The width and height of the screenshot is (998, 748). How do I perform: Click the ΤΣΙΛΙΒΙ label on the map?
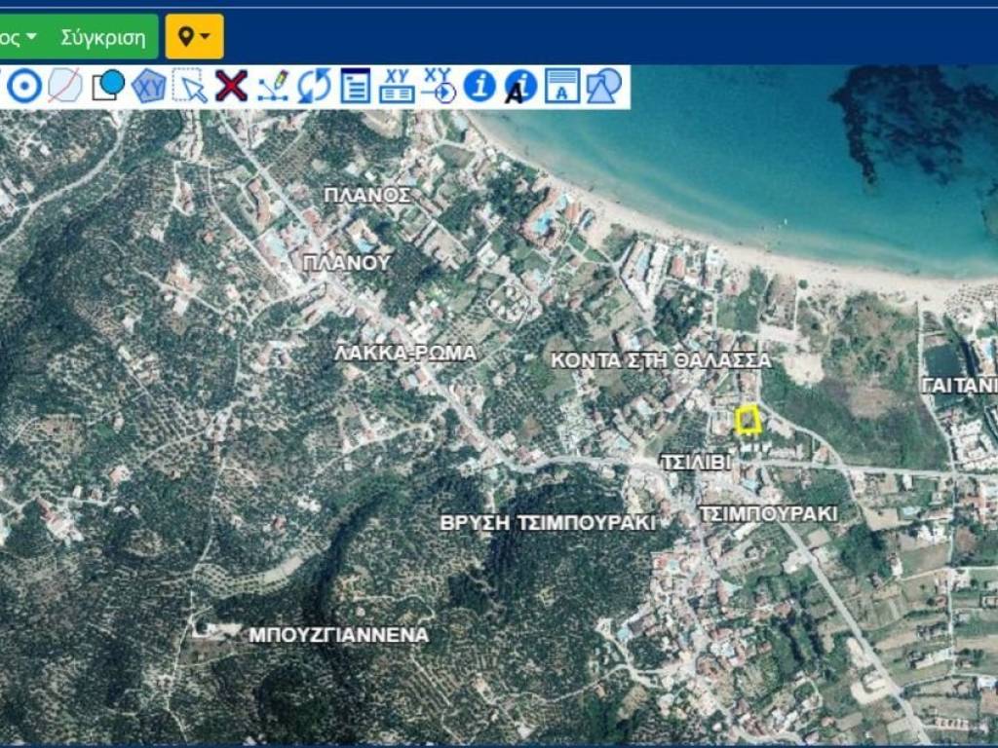click(695, 462)
